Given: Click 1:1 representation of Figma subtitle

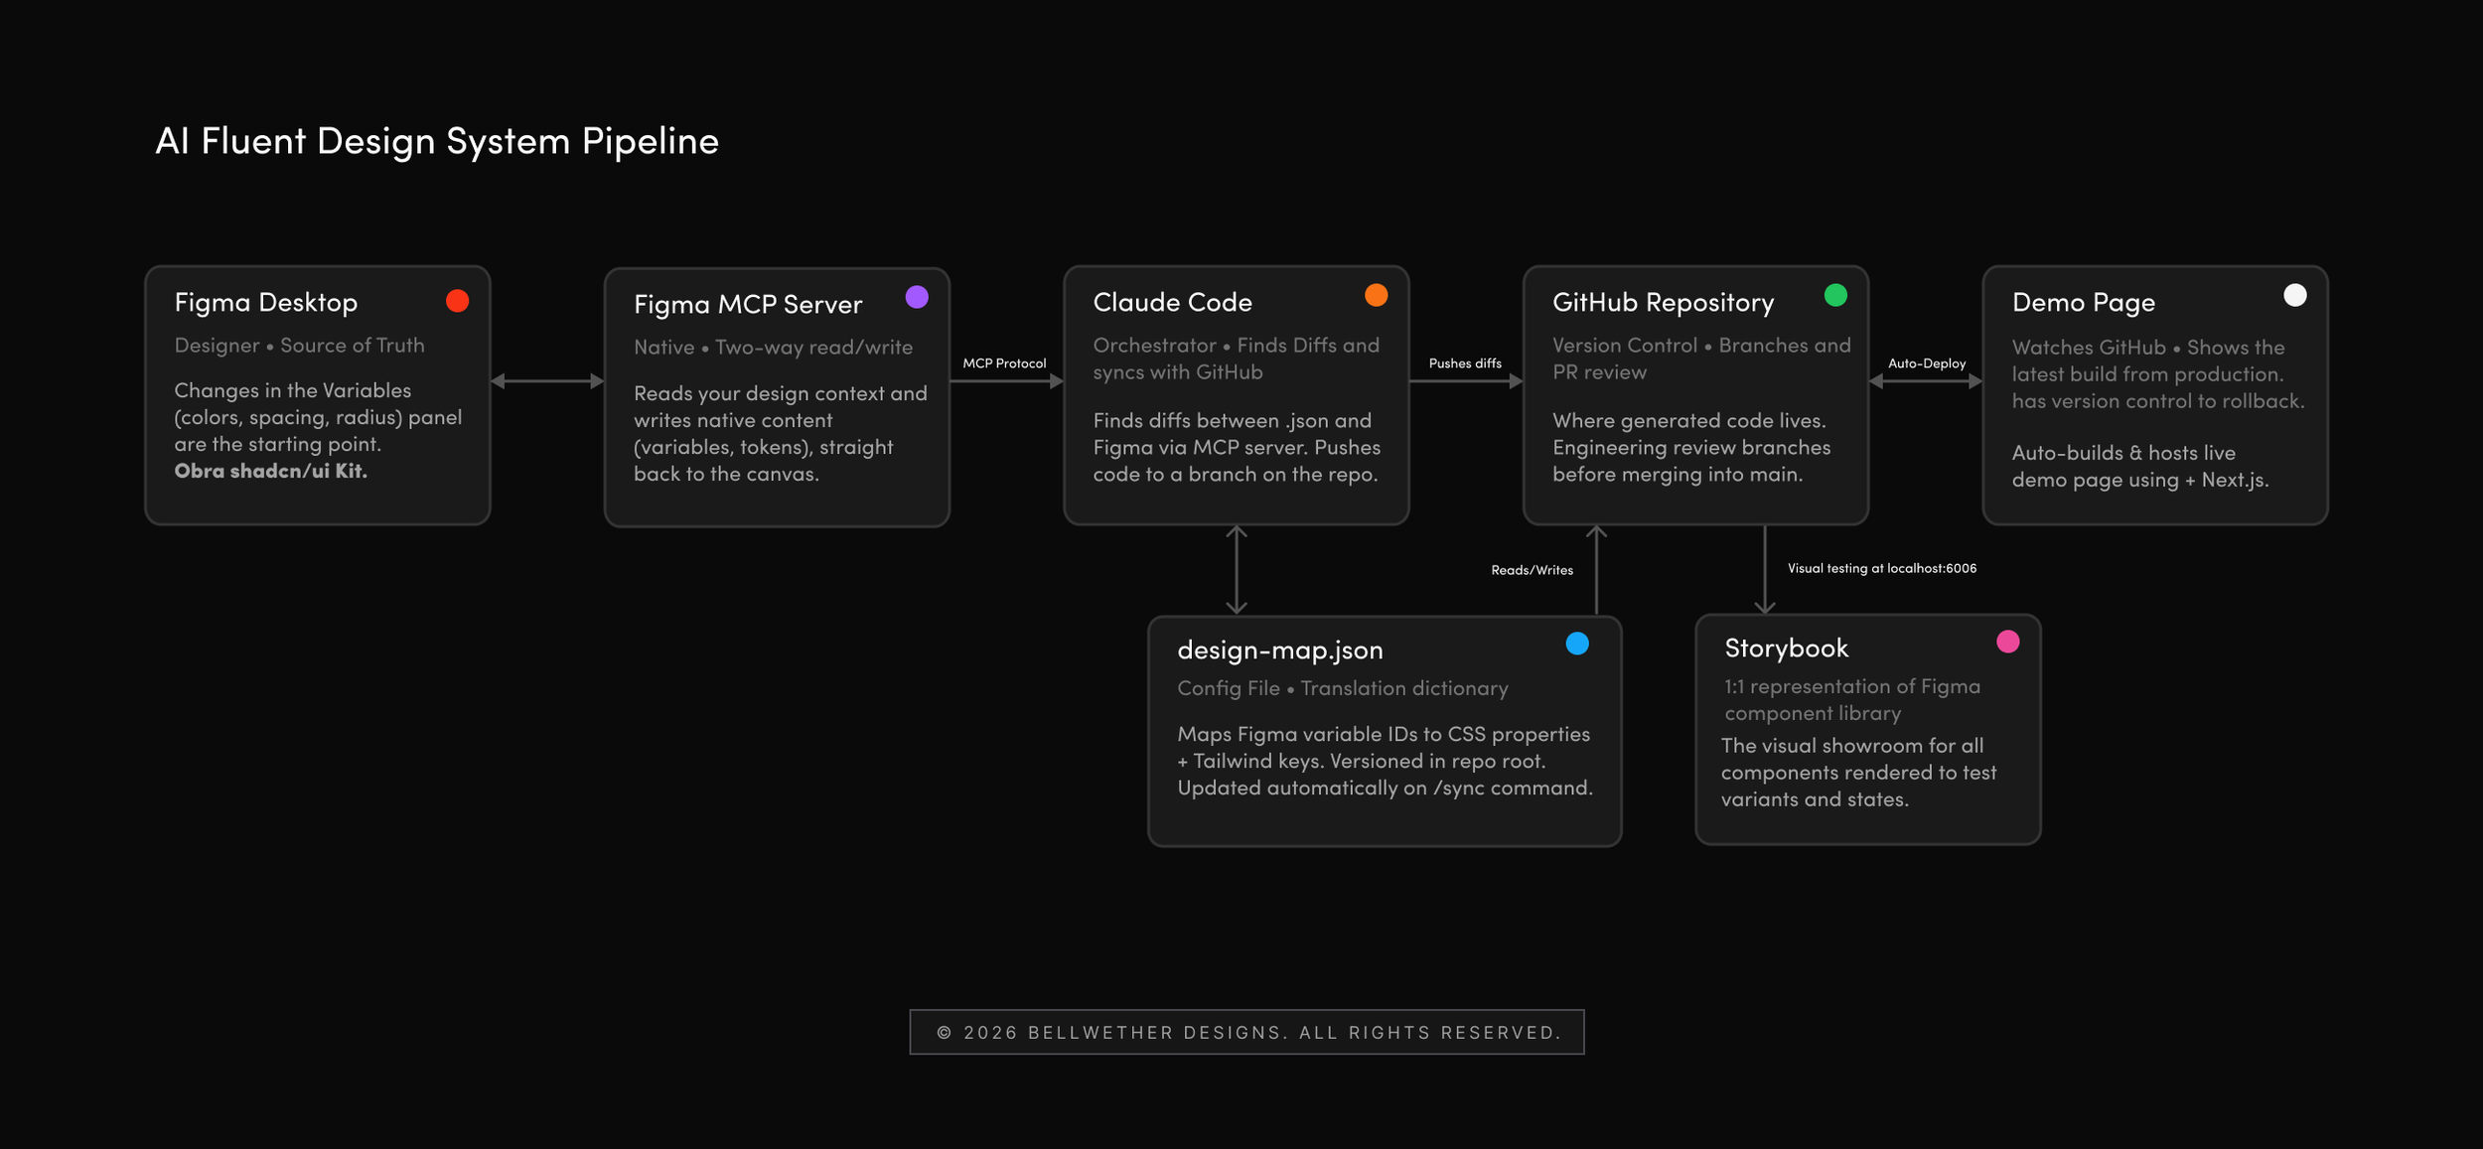Looking at the screenshot, I should [1852, 700].
